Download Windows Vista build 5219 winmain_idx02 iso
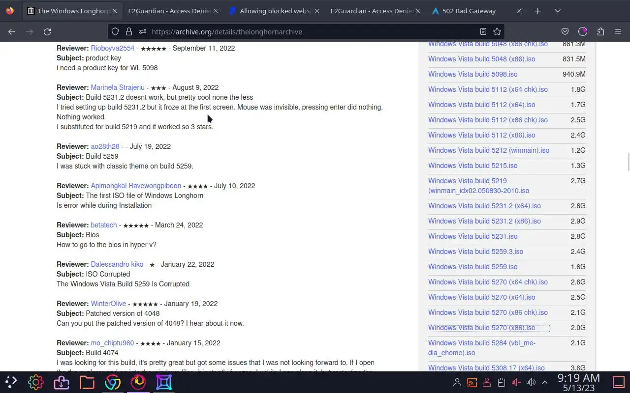This screenshot has height=393, width=630. pos(478,186)
